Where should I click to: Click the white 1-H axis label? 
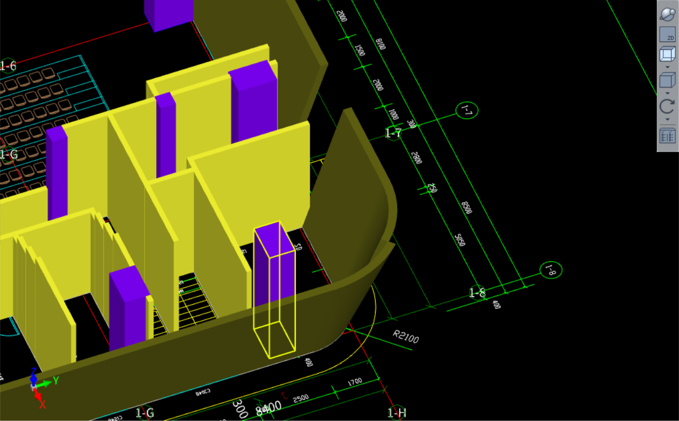pos(397,413)
